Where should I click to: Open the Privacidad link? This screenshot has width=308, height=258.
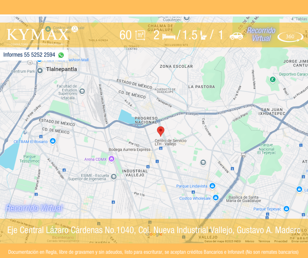point(281,241)
